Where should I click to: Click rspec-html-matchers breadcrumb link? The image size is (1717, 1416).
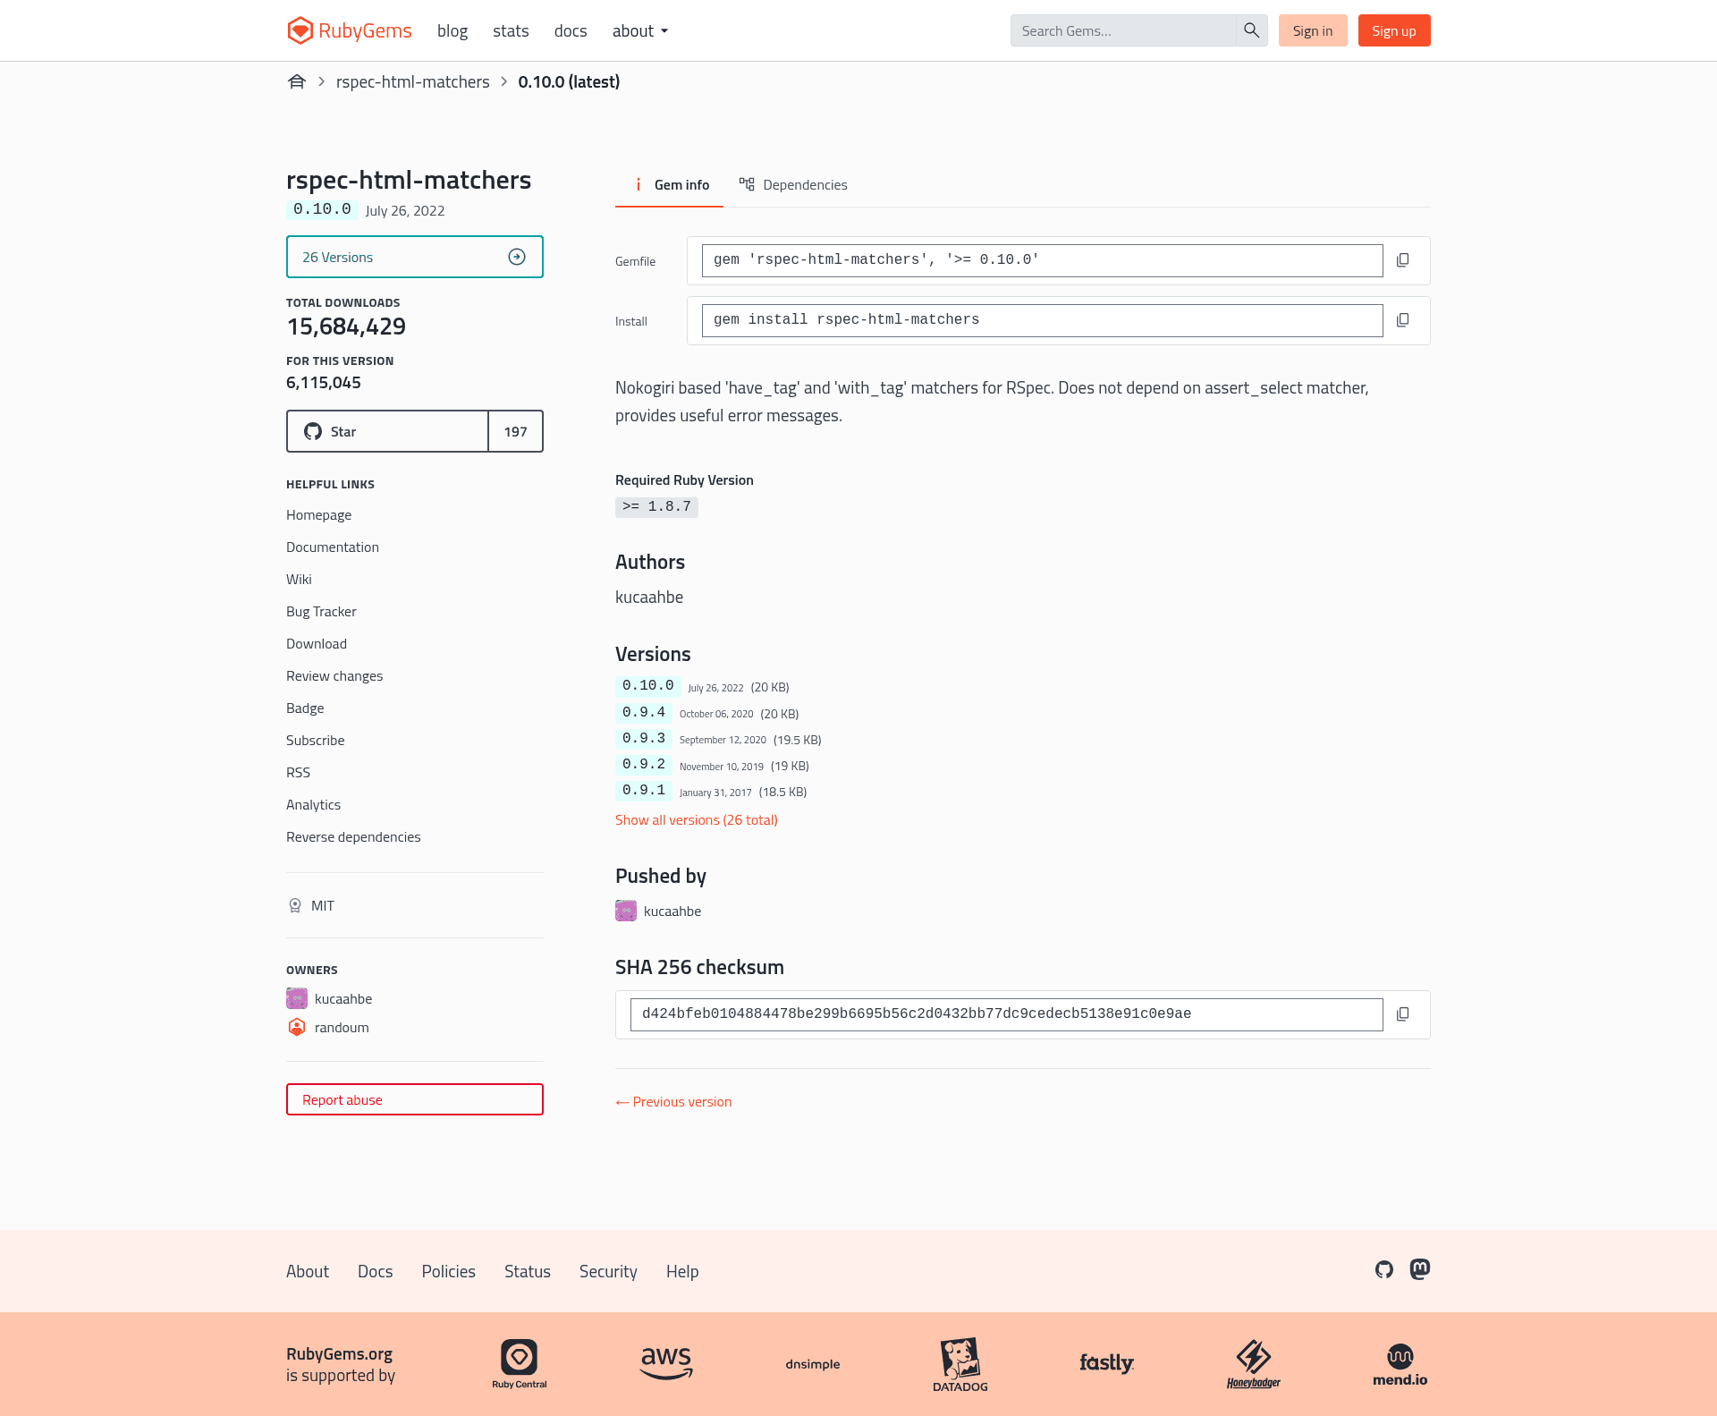(x=413, y=81)
